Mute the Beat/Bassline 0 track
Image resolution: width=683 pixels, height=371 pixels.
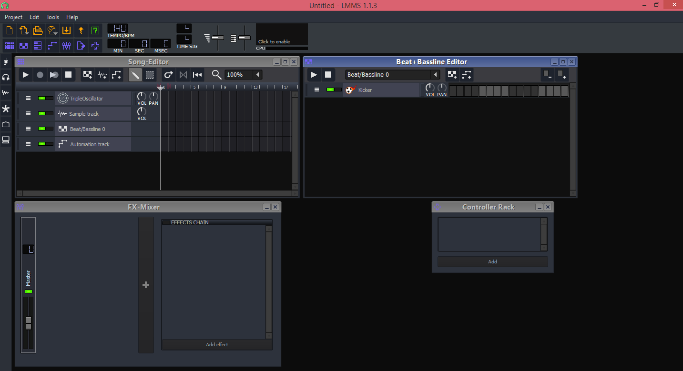point(42,129)
